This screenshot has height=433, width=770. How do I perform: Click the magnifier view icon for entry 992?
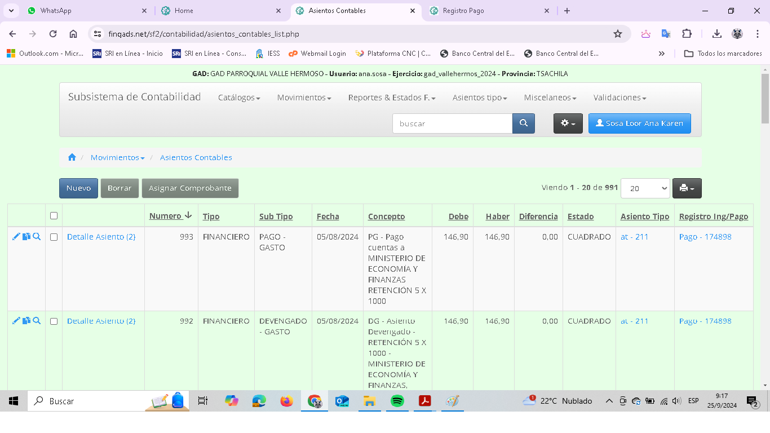coord(37,321)
